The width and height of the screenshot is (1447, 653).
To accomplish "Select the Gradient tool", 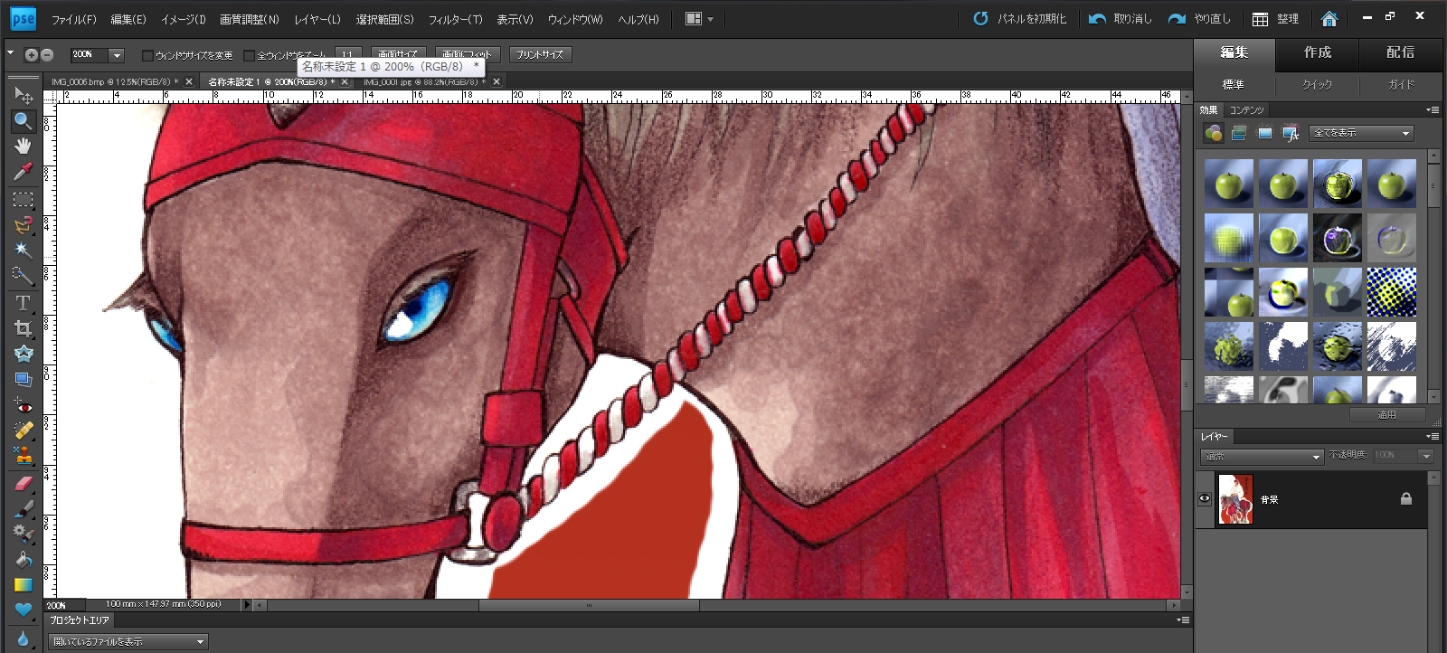I will click(24, 585).
